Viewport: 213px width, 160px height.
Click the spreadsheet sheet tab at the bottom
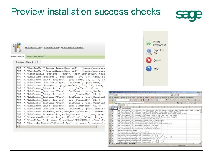click(125, 143)
